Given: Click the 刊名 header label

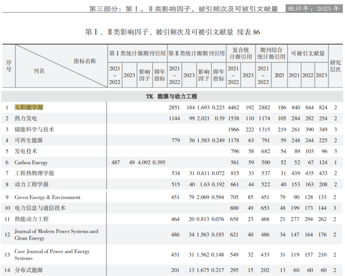Looking at the screenshot, I should (x=39, y=71).
